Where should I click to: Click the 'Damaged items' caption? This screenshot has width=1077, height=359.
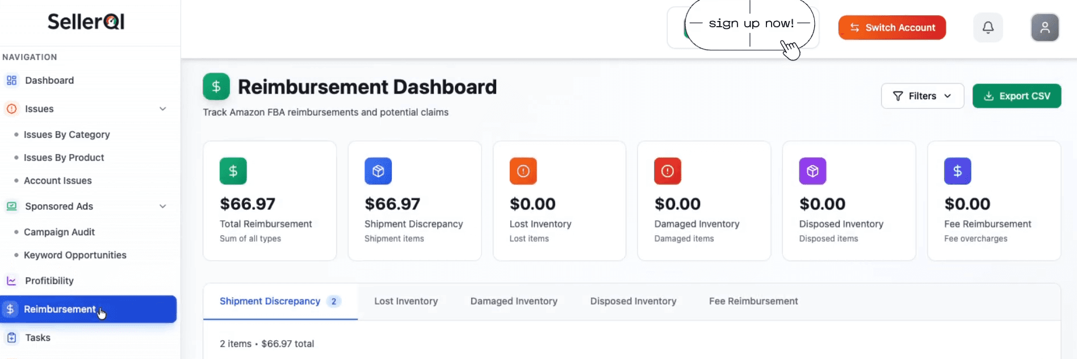(x=684, y=239)
